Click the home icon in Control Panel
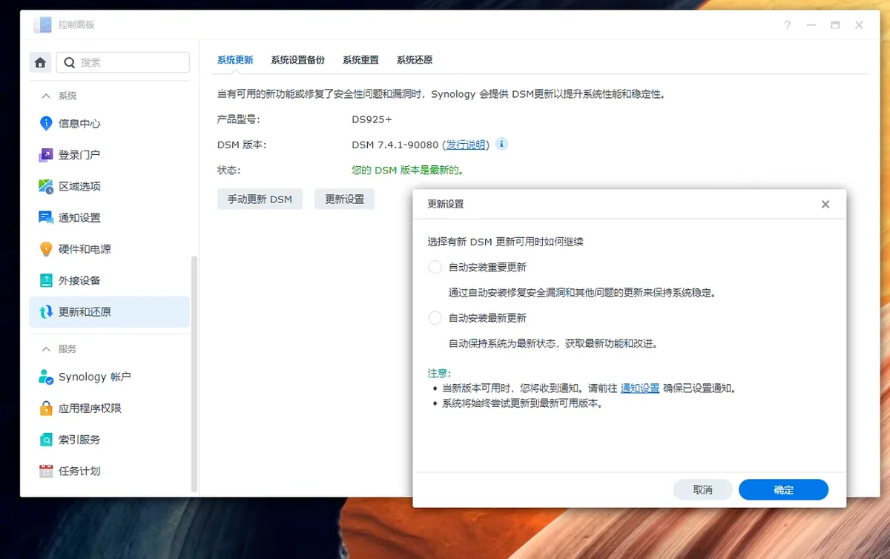This screenshot has width=890, height=559. coord(40,62)
